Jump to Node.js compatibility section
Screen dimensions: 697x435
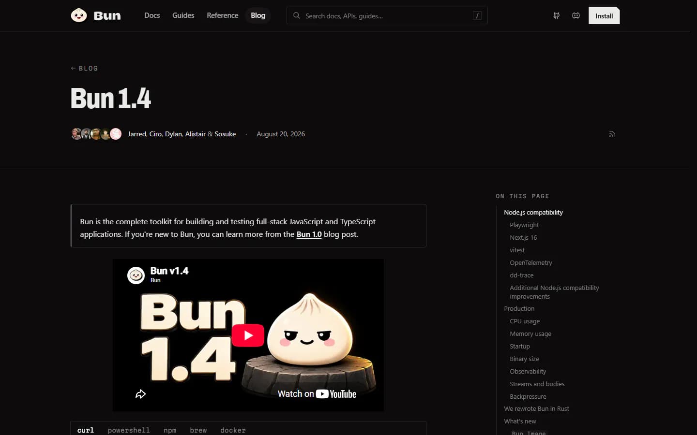533,212
